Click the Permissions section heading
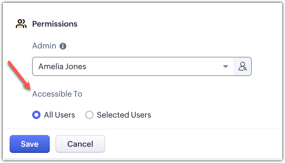The image size is (285, 163). tap(55, 24)
